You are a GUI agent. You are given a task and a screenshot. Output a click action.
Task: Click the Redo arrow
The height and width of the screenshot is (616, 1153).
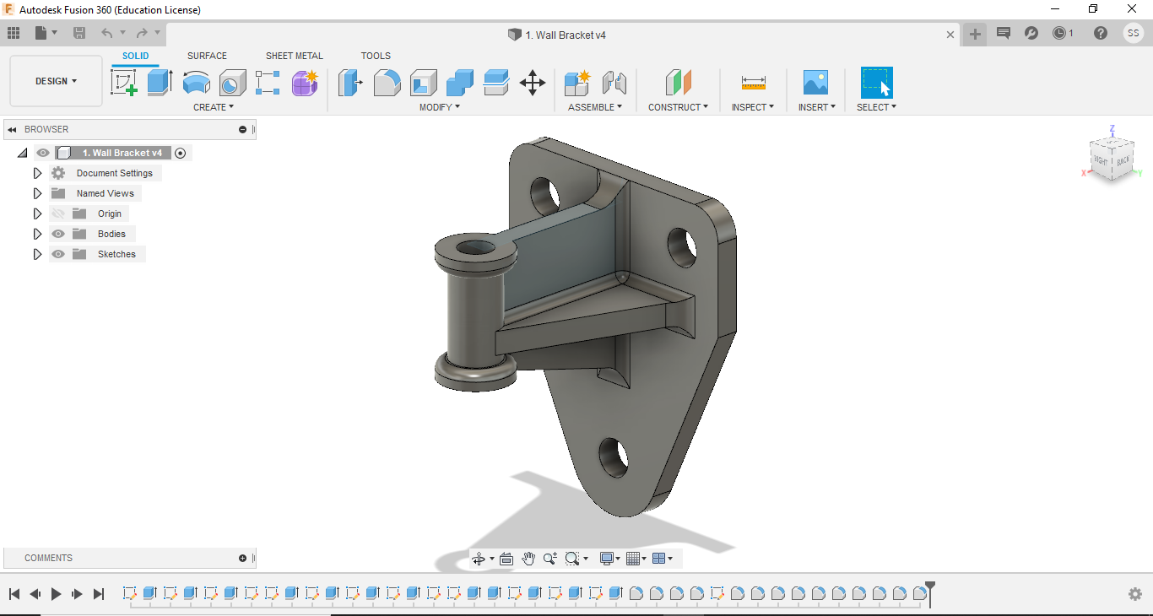pyautogui.click(x=142, y=33)
